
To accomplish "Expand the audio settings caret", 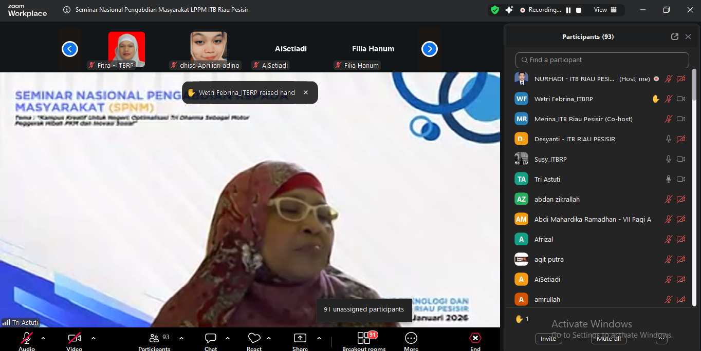I will pos(43,338).
